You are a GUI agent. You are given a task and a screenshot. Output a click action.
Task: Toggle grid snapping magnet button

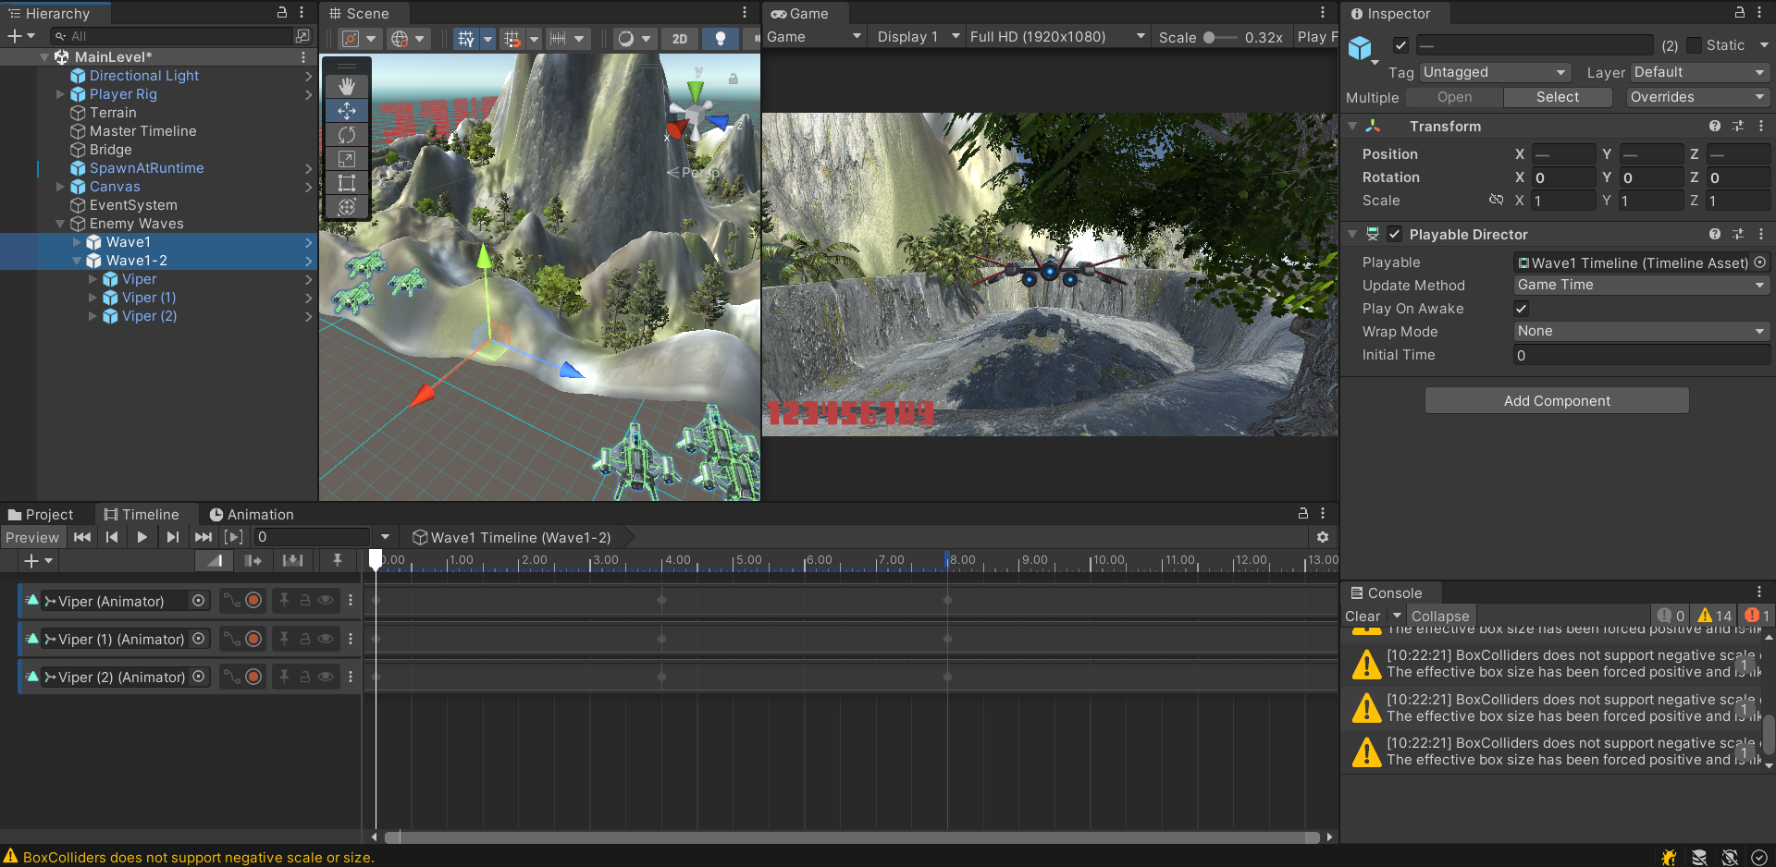pyautogui.click(x=512, y=38)
